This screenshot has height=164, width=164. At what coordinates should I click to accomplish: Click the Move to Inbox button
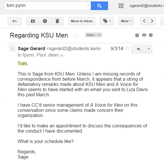tap(82, 21)
